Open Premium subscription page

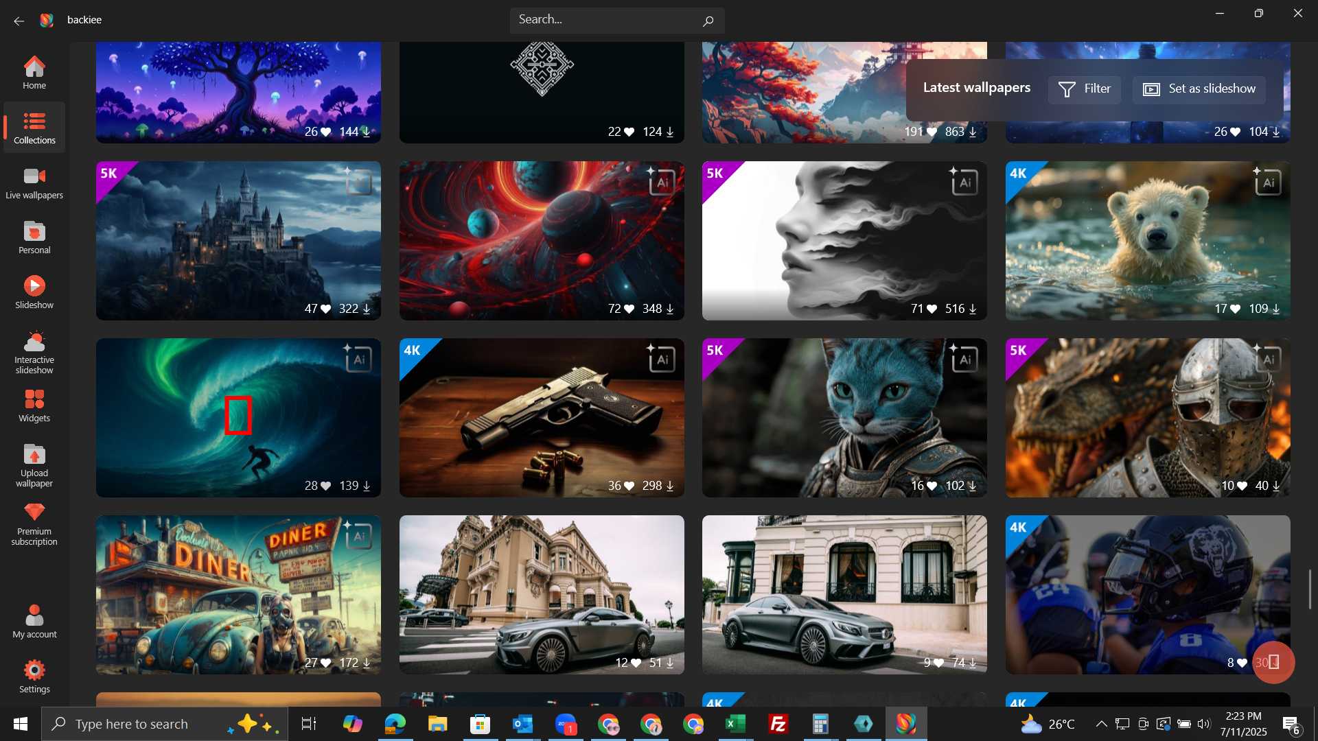coord(34,524)
